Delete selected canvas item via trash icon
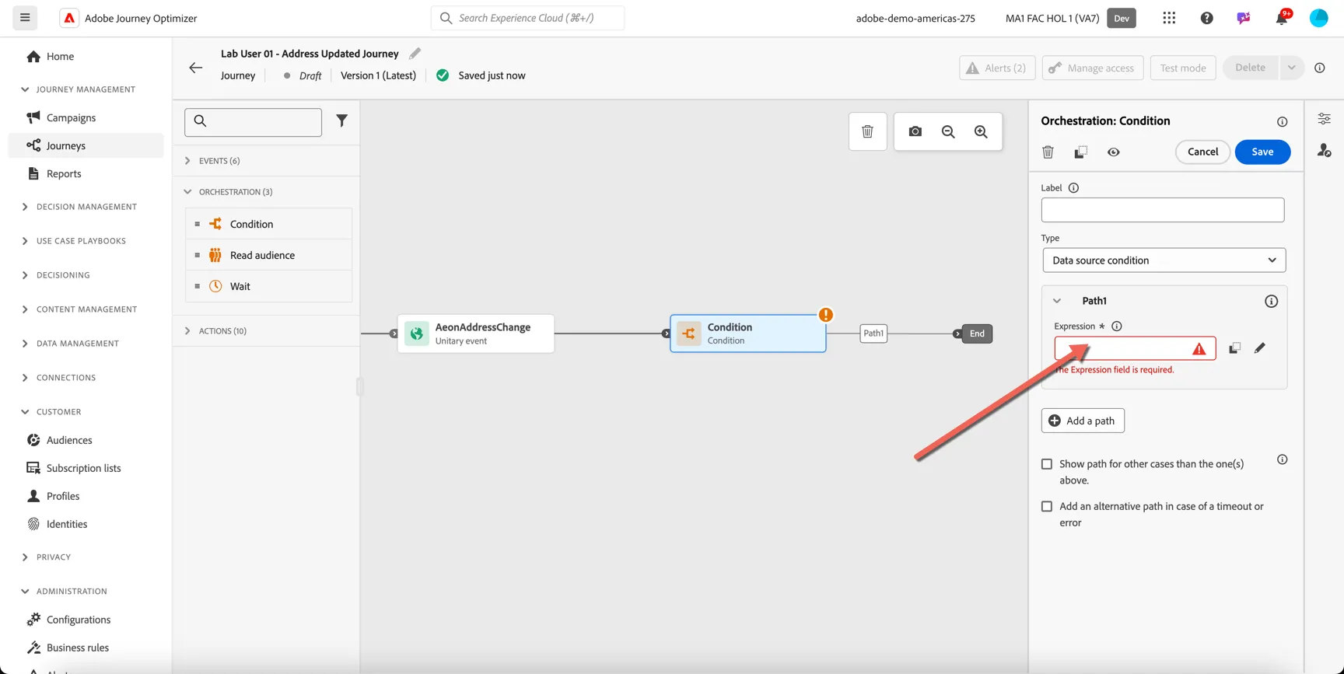 click(x=868, y=131)
